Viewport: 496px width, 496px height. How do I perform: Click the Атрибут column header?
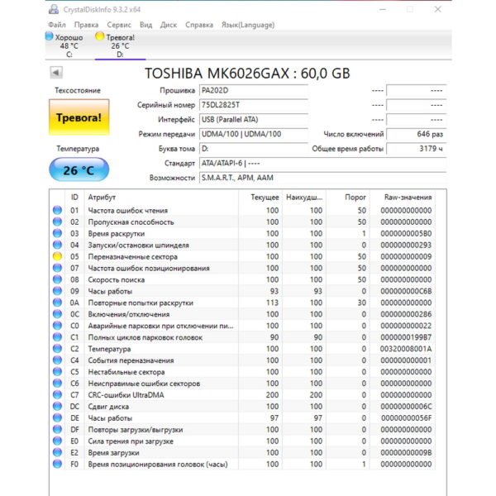coord(161,198)
